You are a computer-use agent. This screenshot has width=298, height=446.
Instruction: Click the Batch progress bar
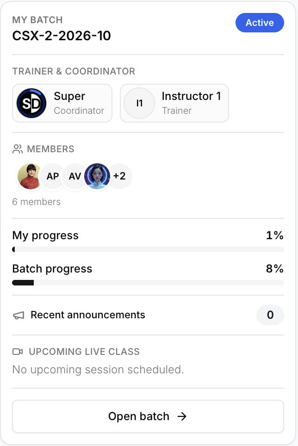148,283
